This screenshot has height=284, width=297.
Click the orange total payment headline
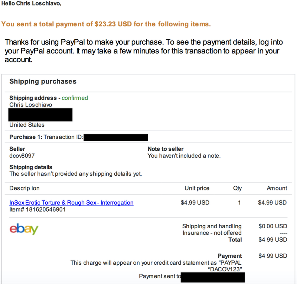point(106,24)
